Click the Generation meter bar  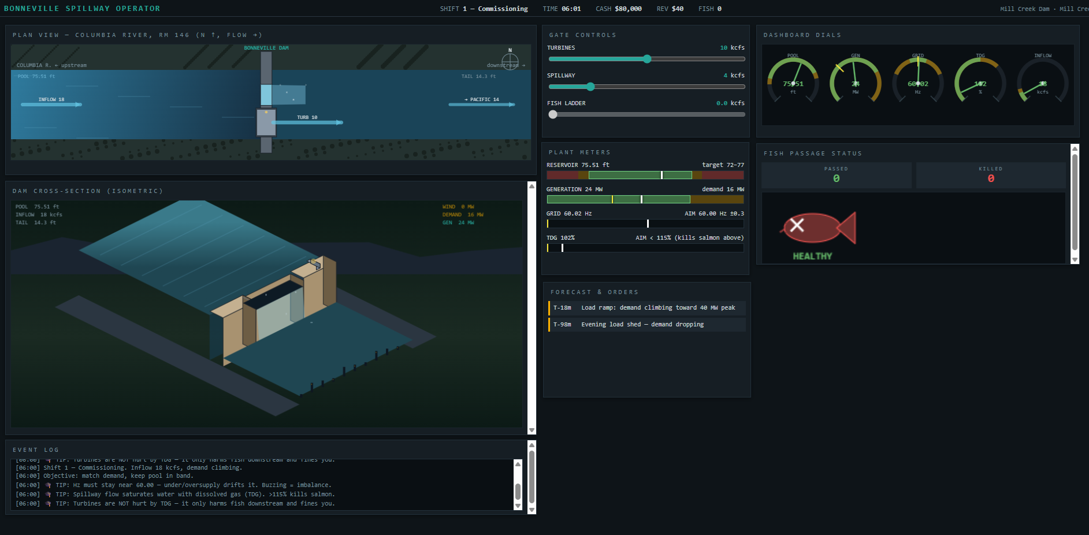pyautogui.click(x=645, y=199)
